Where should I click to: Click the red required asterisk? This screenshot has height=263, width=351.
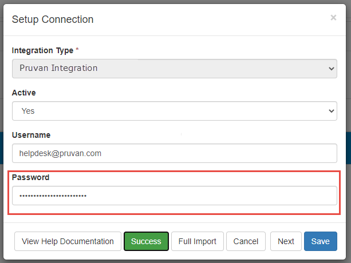[77, 50]
